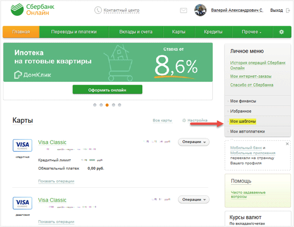Screen dimensions: 294x227
Task: Show operations for credit Visa Classic
Action: point(56,181)
